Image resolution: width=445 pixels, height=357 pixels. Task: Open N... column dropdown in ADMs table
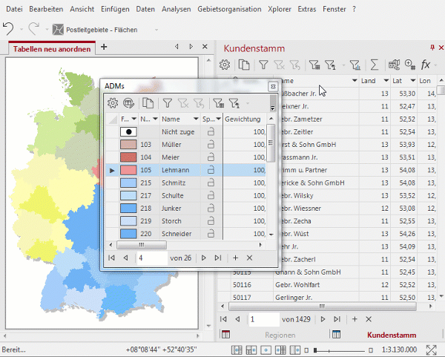pos(155,119)
